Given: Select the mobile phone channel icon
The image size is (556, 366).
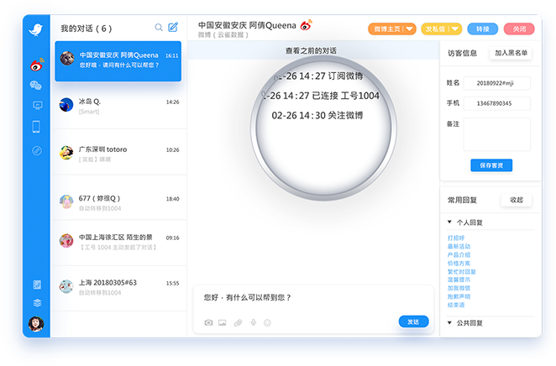Looking at the screenshot, I should 36,127.
